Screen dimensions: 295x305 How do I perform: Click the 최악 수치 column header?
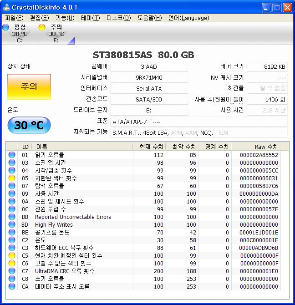click(182, 147)
